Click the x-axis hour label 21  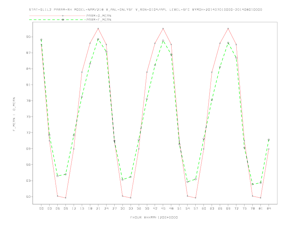pos(98,208)
